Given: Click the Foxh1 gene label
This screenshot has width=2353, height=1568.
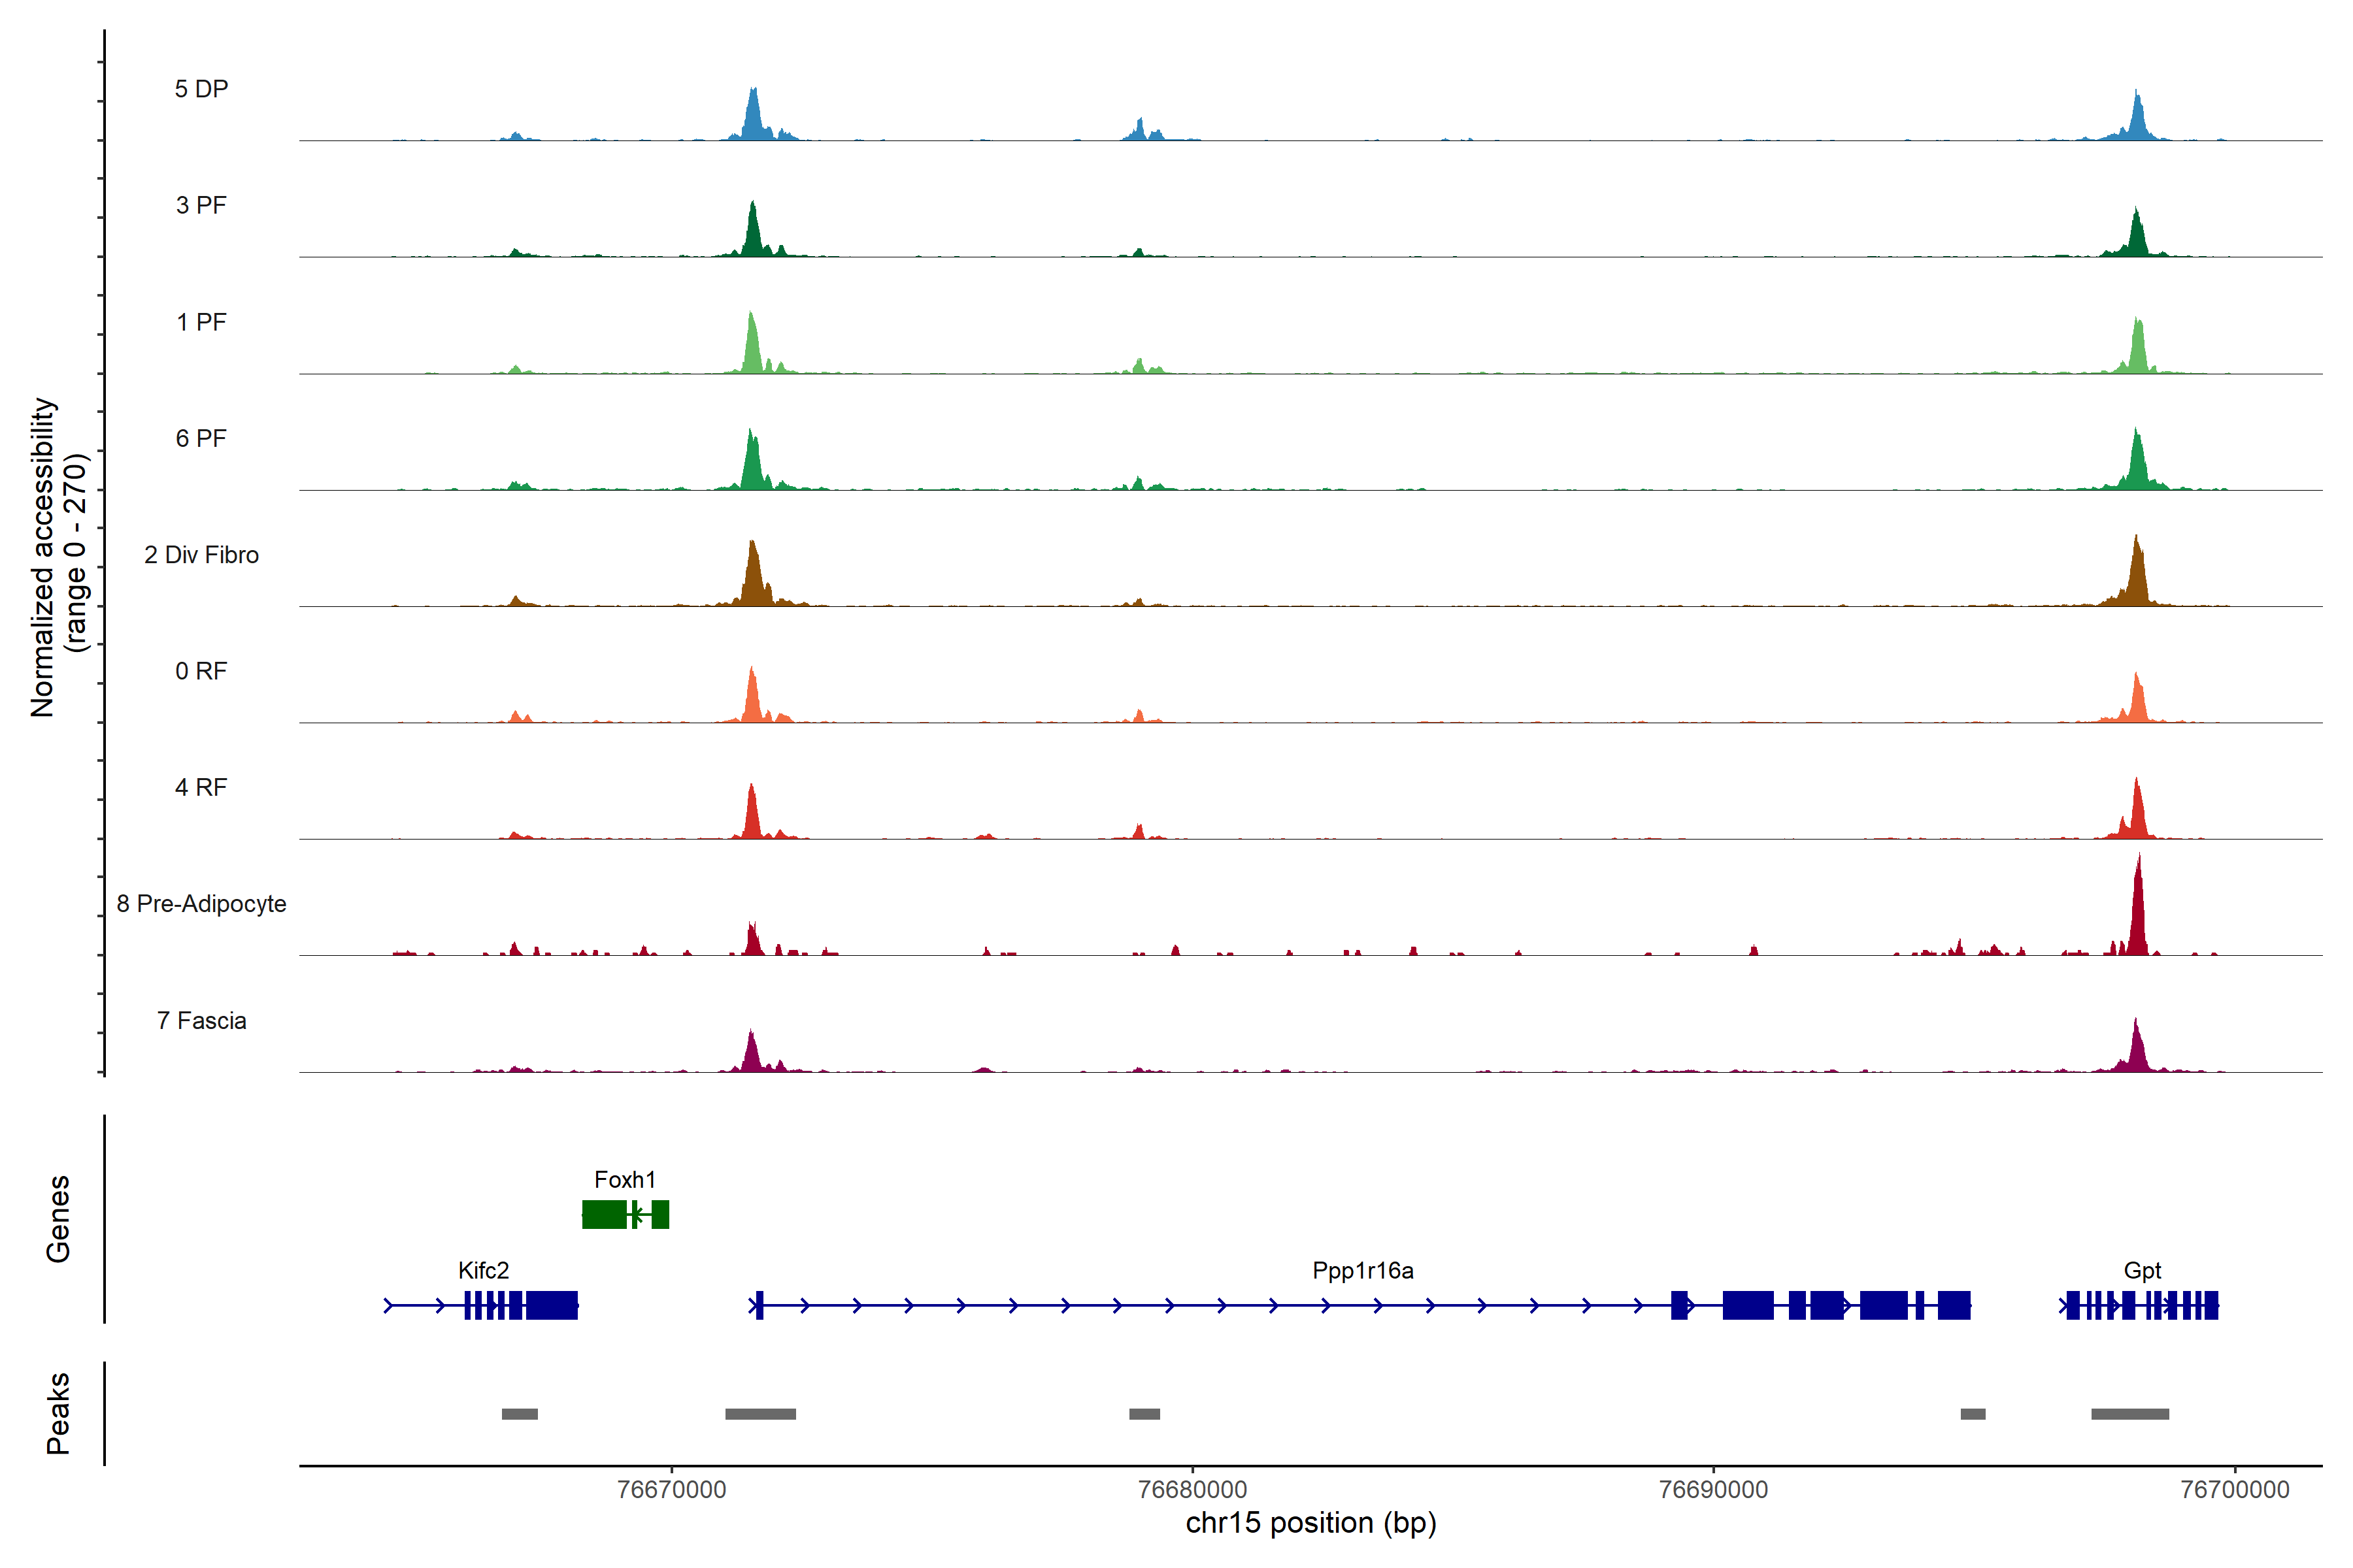Looking at the screenshot, I should click(624, 1180).
